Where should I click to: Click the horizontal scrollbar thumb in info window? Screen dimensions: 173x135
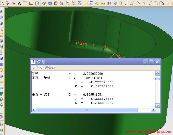pos(87,110)
